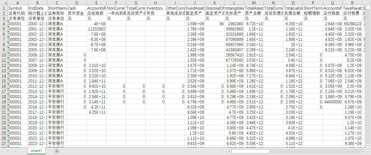Click horizontal scrollbar right arrow
371x155 pixels.
tap(363, 151)
